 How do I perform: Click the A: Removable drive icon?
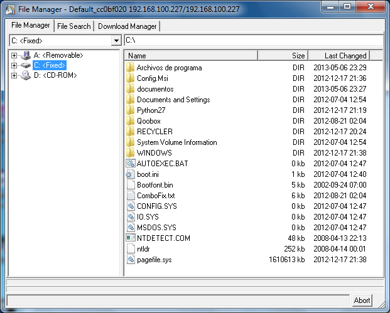(x=25, y=55)
